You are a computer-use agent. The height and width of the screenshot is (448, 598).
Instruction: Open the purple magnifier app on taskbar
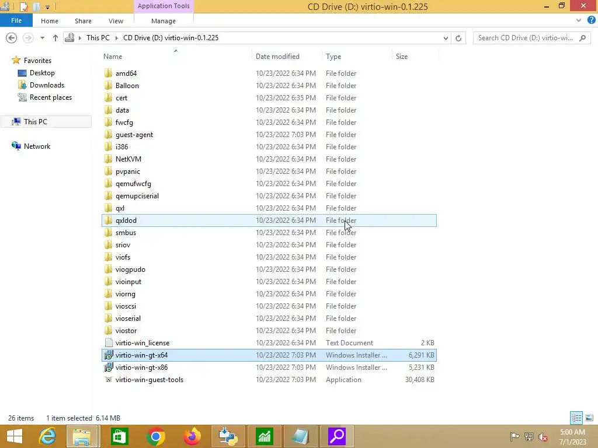coord(337,436)
